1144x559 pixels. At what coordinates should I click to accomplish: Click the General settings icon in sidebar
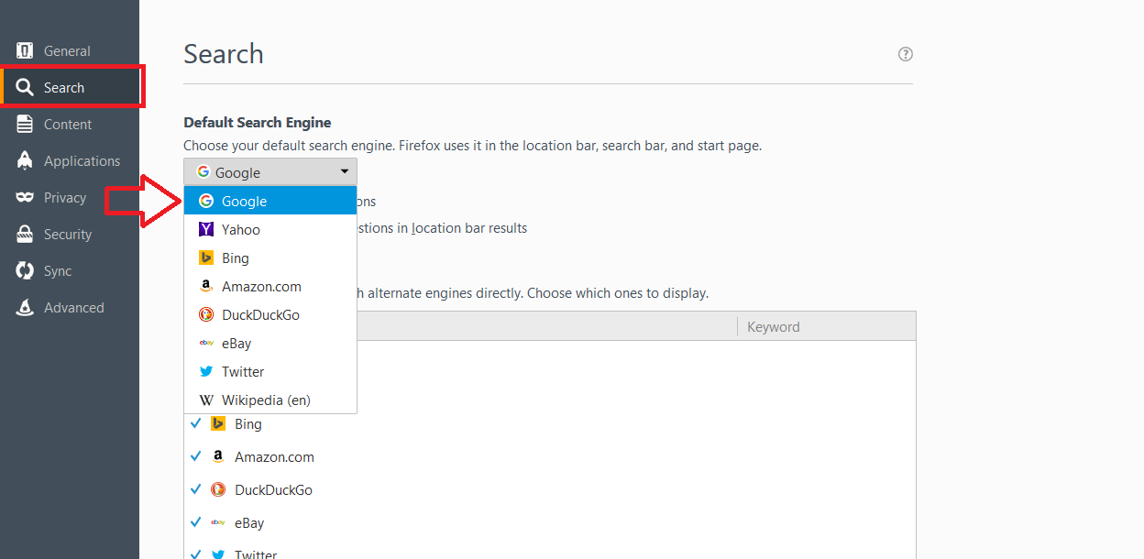coord(25,51)
